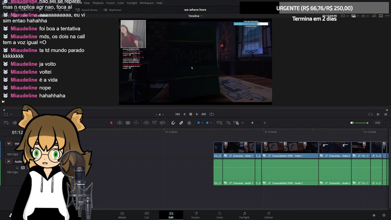Viewport: 391px width, 220px height.
Task: Click the 01:14:34:00 timecode on ruler
Action: (271, 132)
